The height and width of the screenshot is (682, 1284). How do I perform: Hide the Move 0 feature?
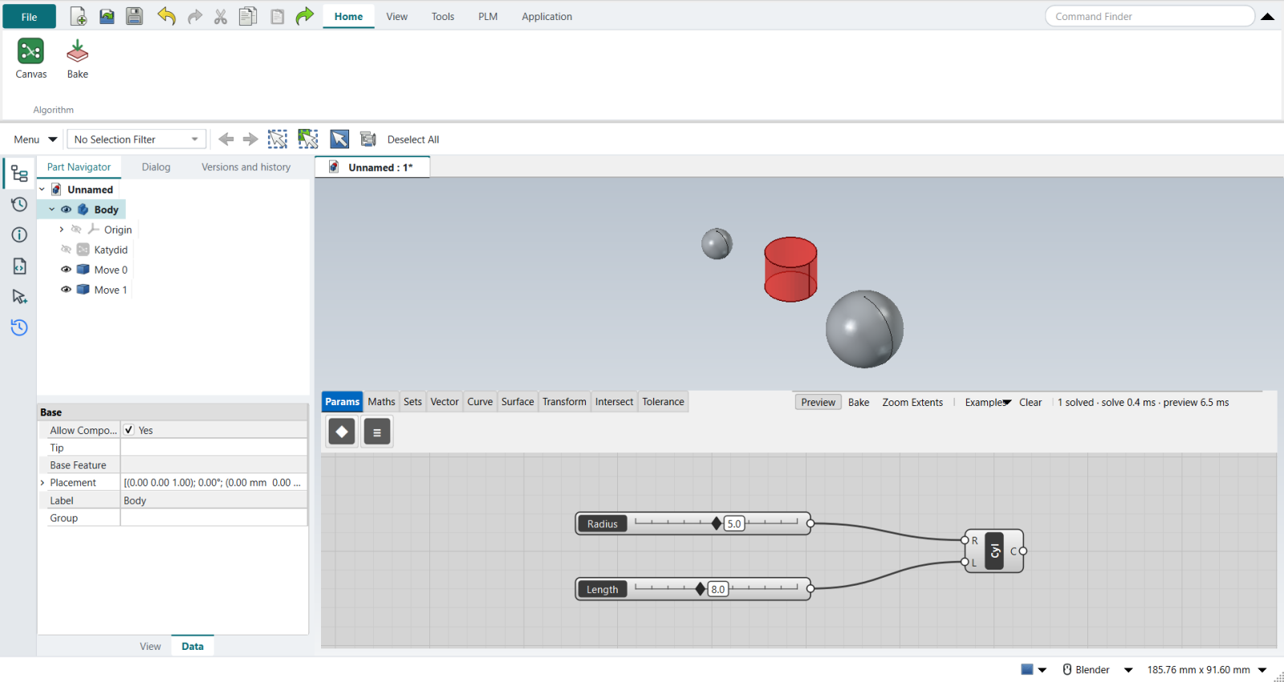[66, 270]
